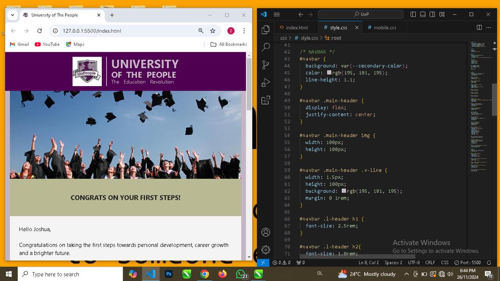Open the Explorer view in activity bar
Image resolution: width=500 pixels, height=281 pixels.
(266, 30)
